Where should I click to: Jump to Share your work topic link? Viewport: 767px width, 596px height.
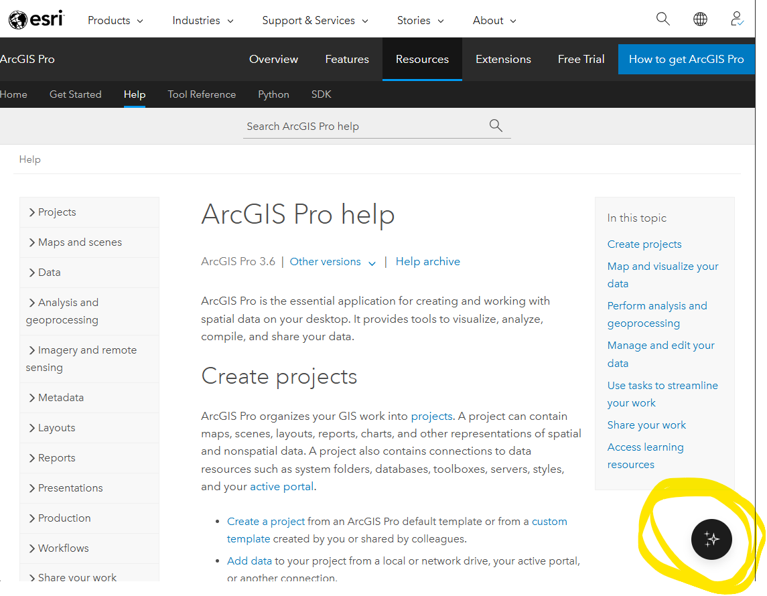point(646,425)
